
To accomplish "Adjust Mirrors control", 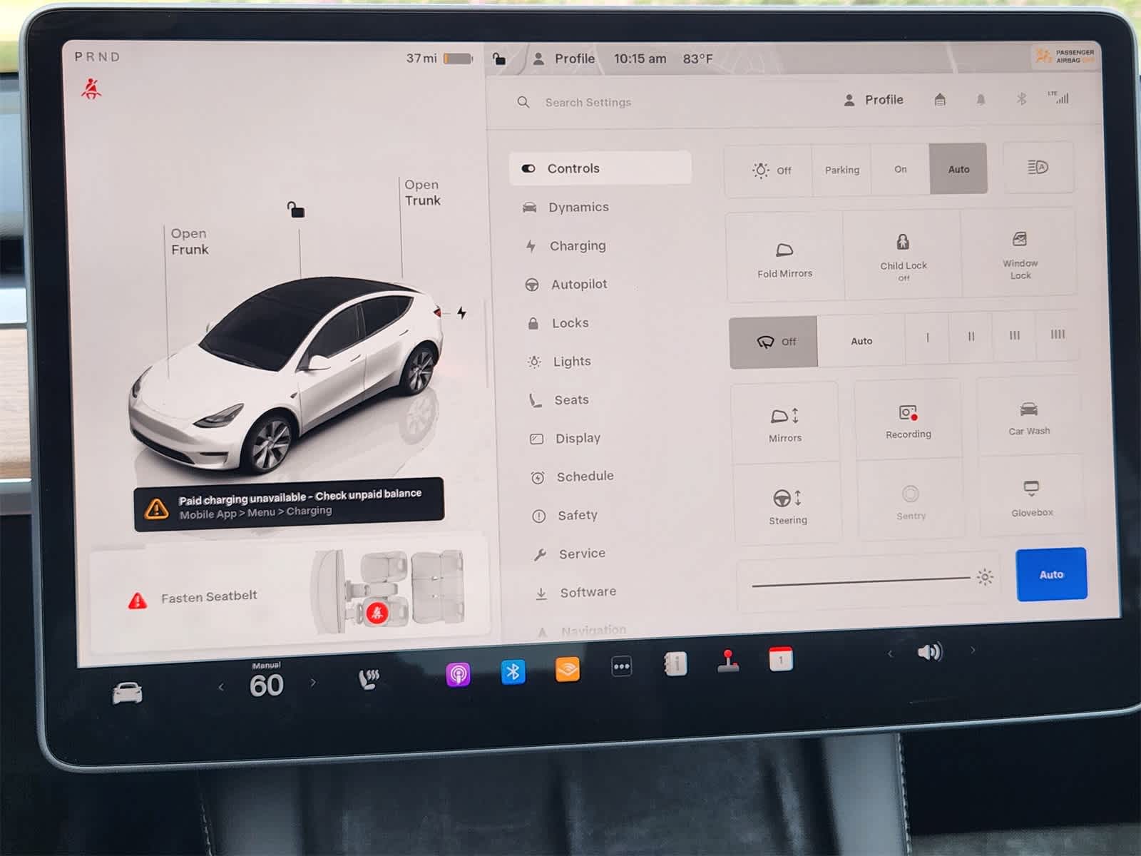I will tap(785, 424).
